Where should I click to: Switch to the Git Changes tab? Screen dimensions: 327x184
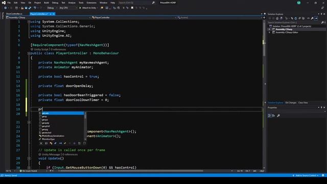(x=291, y=103)
